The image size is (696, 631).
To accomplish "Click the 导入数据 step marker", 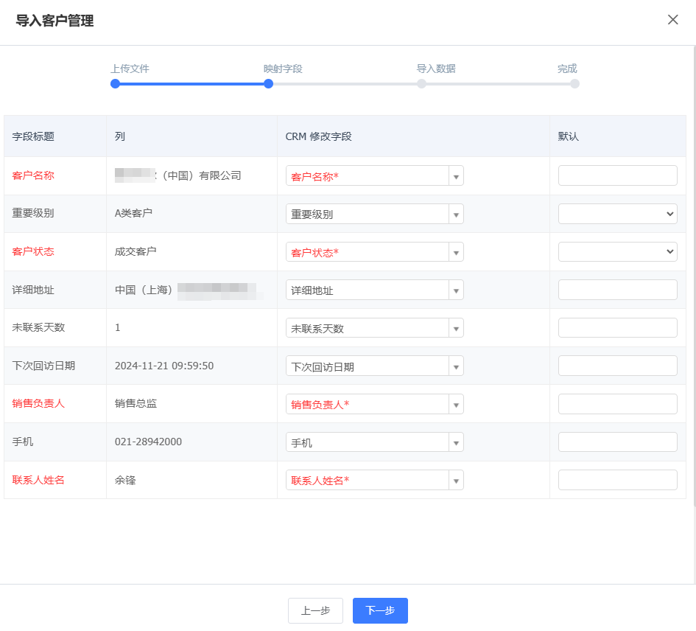I will coord(421,84).
